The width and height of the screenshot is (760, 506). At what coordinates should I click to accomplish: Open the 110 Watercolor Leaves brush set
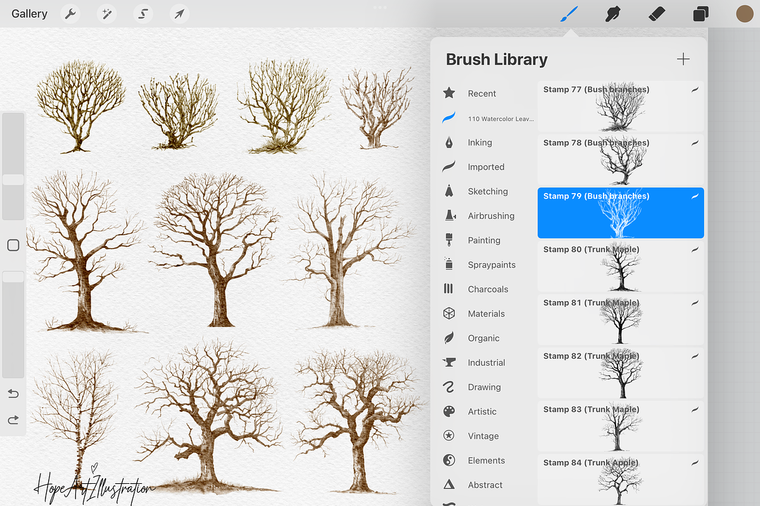(500, 118)
